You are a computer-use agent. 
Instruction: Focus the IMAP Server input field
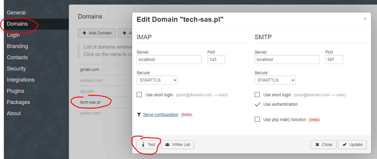click(169, 59)
